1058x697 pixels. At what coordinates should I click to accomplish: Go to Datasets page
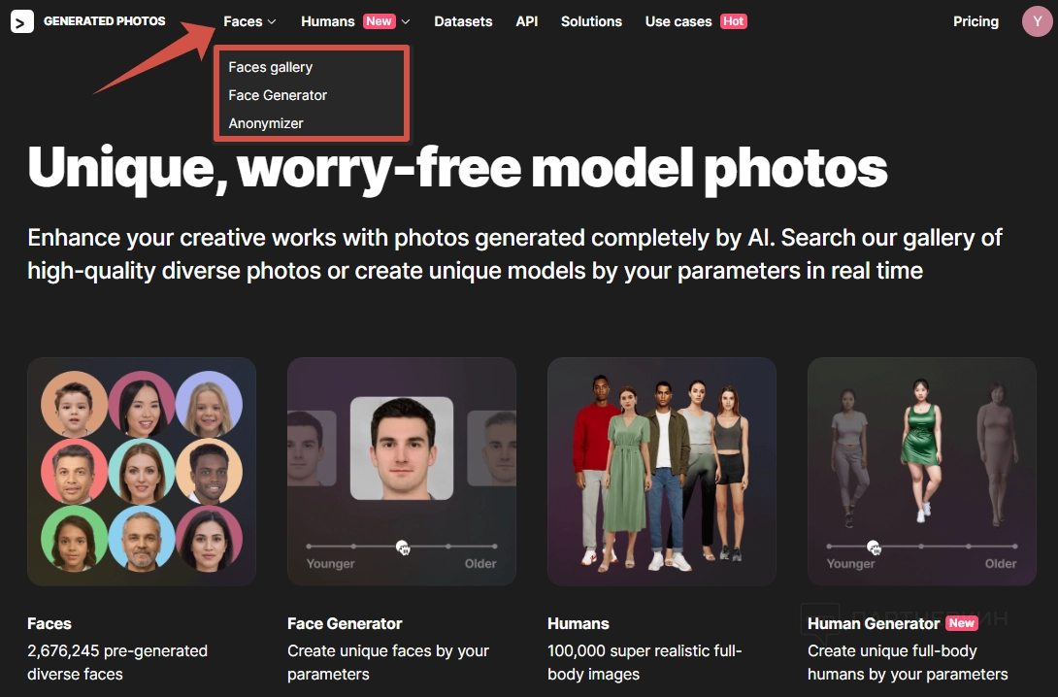point(463,21)
